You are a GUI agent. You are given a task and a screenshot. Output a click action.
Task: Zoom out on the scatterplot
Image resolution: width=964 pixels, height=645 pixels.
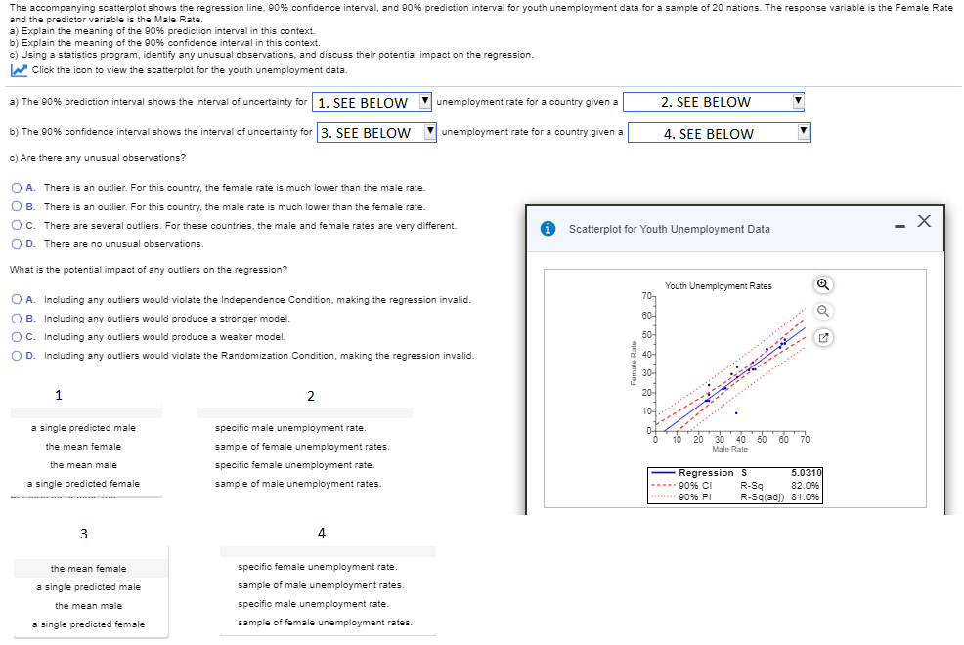(824, 311)
